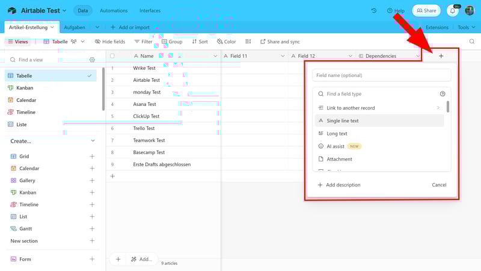The height and width of the screenshot is (271, 481).
Task: Add a new Form view
Action: click(x=92, y=259)
